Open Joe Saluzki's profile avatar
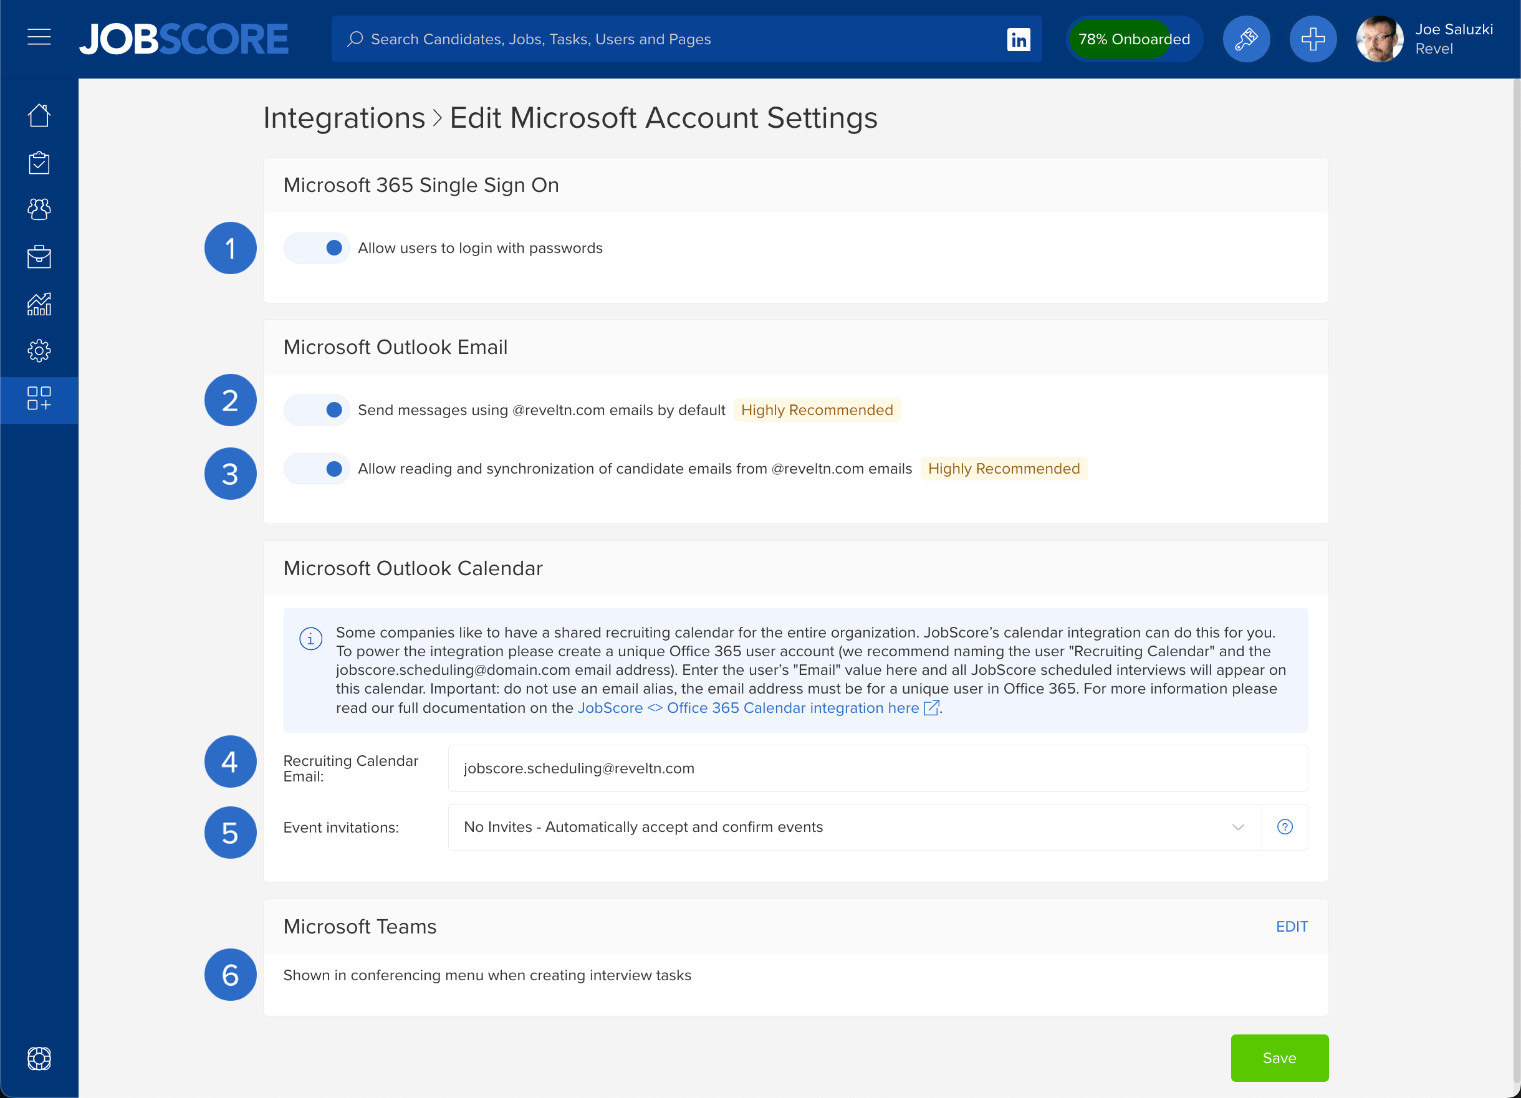Screen dimensions: 1521x1098 1379,39
